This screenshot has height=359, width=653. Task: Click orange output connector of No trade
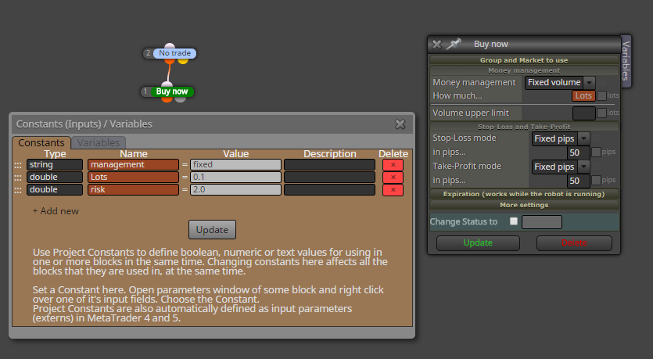(x=170, y=61)
